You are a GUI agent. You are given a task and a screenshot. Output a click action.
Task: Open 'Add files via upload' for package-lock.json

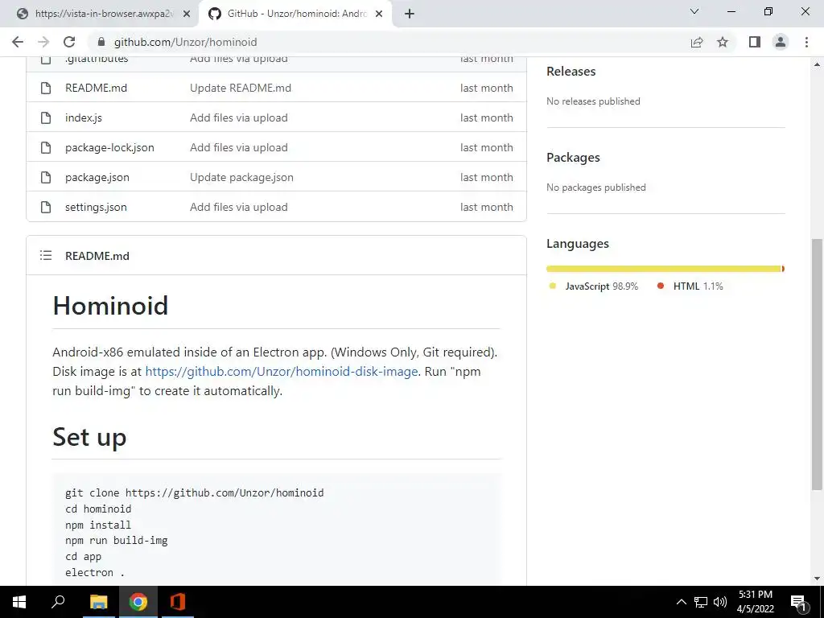pos(239,148)
